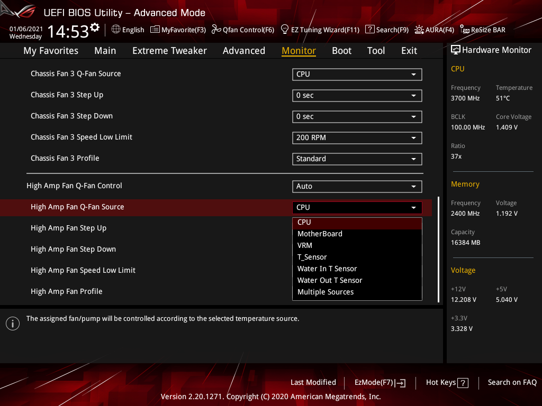This screenshot has width=542, height=406.
Task: Select High Amp Fan Q-Fan Control label
Action: pos(74,186)
